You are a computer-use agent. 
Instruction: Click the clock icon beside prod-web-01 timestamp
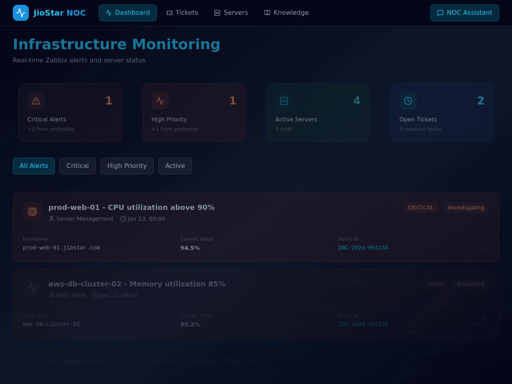123,219
